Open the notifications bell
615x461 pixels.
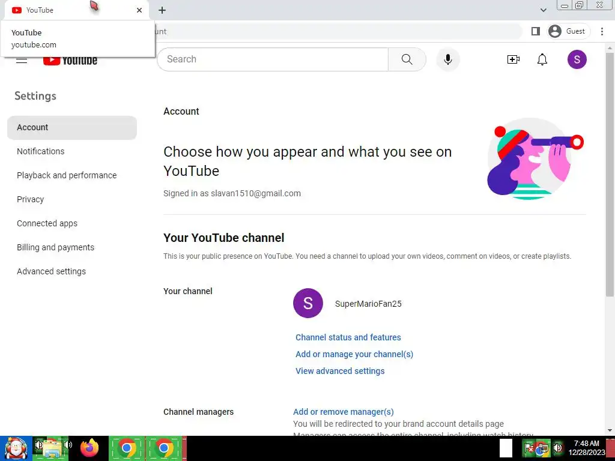pyautogui.click(x=542, y=59)
